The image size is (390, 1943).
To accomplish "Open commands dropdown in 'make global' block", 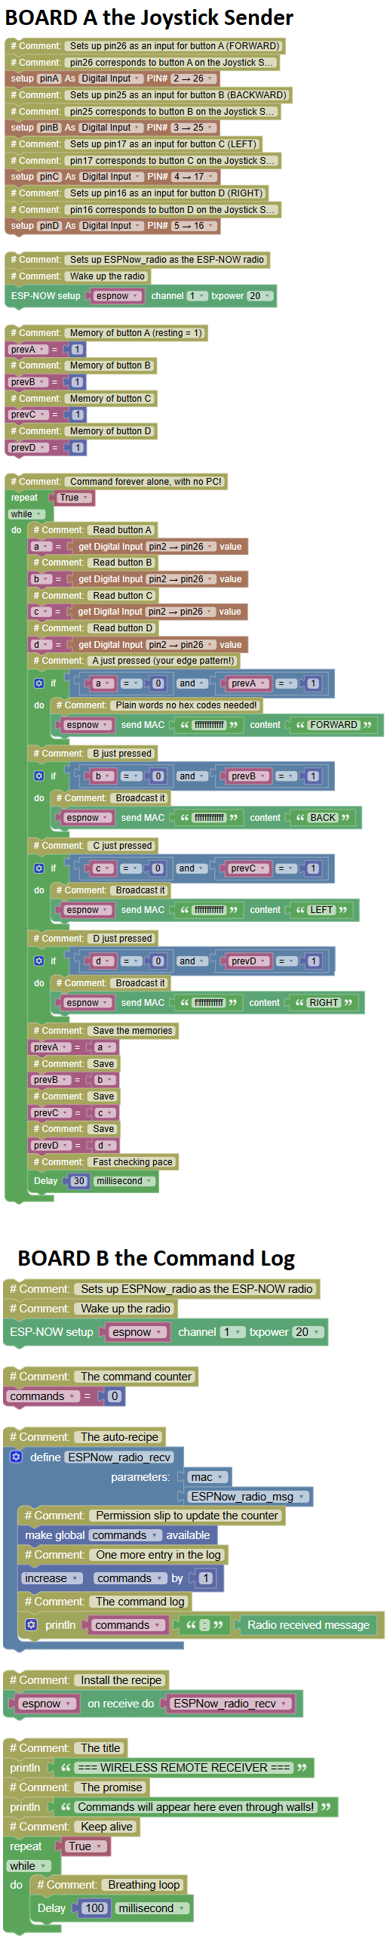I will [x=125, y=1535].
